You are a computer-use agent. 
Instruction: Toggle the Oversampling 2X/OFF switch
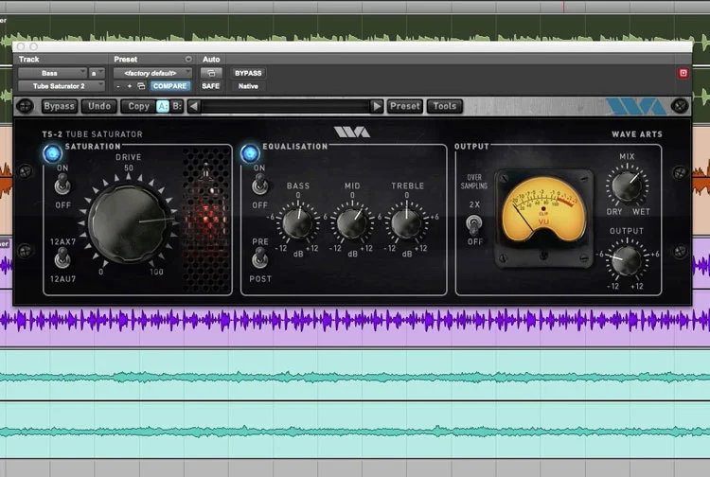coord(473,222)
